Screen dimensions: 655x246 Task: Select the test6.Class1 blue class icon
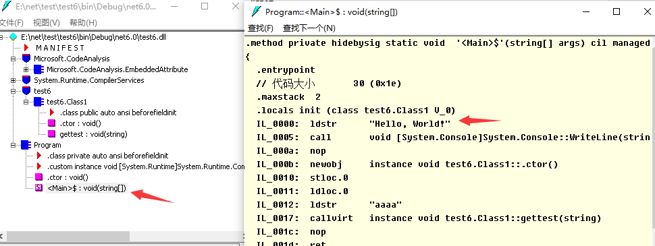pyautogui.click(x=38, y=102)
